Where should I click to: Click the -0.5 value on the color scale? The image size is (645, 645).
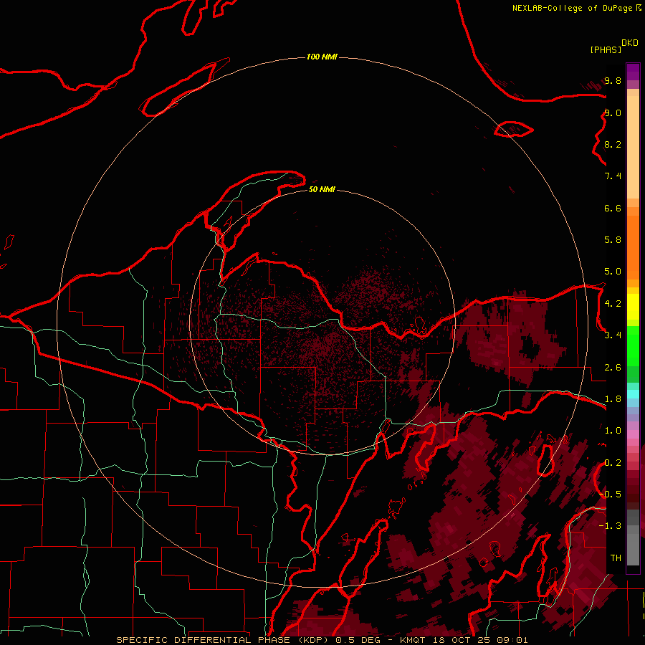(610, 494)
